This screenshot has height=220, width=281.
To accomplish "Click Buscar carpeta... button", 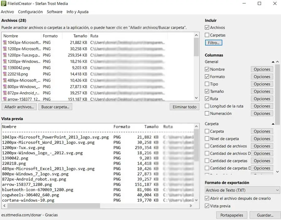I will [x=55, y=107].
